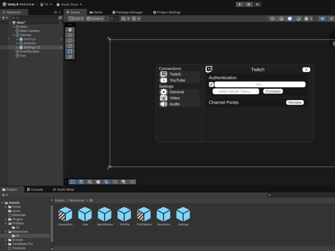Collapse the Prefabs folder in Project
Viewport: 335px width, 251px height.
coord(6,224)
